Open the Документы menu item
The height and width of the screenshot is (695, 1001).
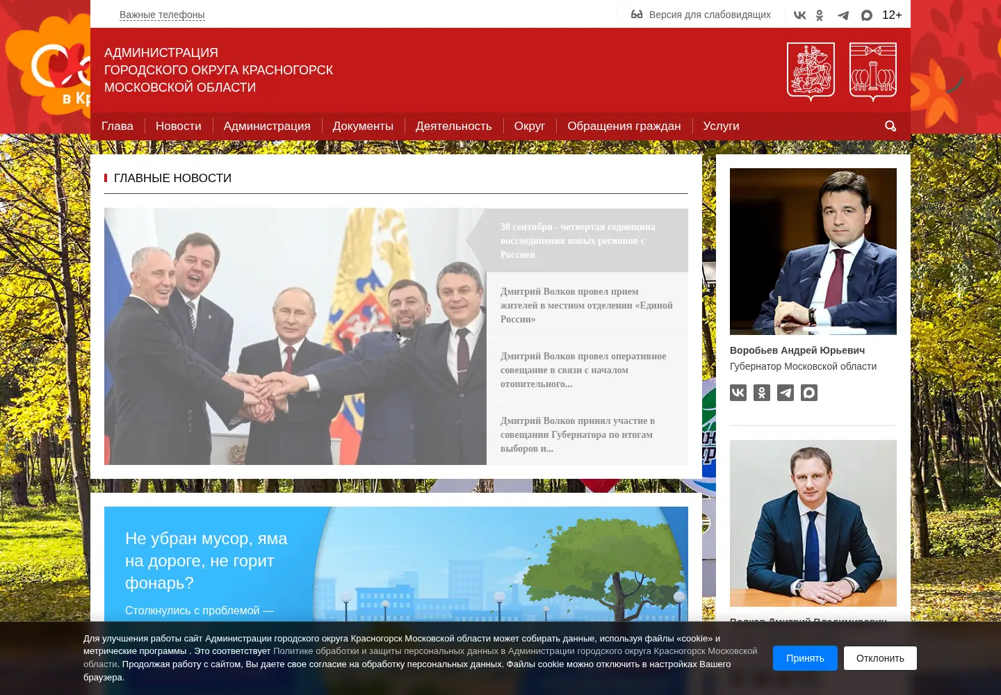point(363,126)
